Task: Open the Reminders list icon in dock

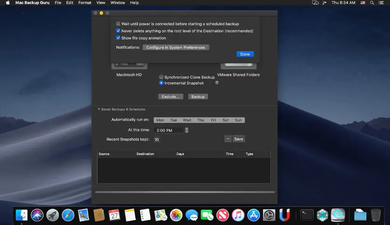Action: coord(145,215)
